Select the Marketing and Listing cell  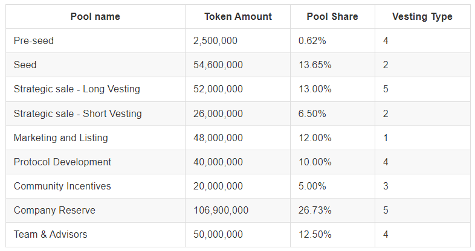tap(60, 138)
